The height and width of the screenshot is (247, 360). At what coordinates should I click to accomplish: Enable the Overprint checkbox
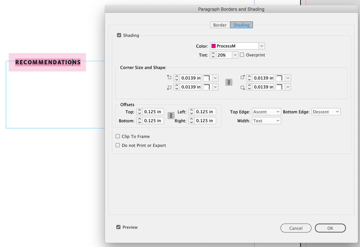tap(242, 55)
